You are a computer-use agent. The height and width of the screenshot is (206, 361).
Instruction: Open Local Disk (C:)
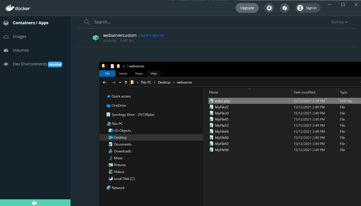tap(124, 179)
